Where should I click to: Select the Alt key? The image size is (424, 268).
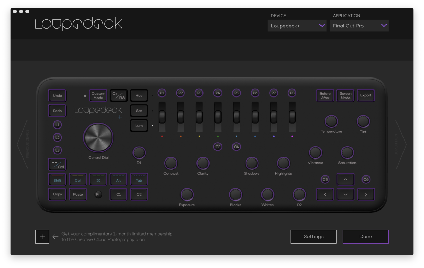pos(119,180)
